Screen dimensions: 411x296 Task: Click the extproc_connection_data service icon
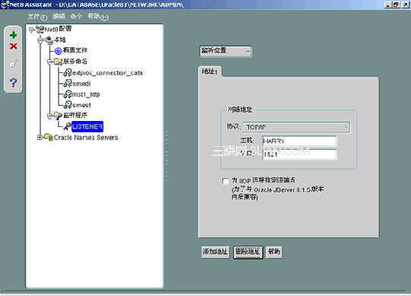coord(68,73)
